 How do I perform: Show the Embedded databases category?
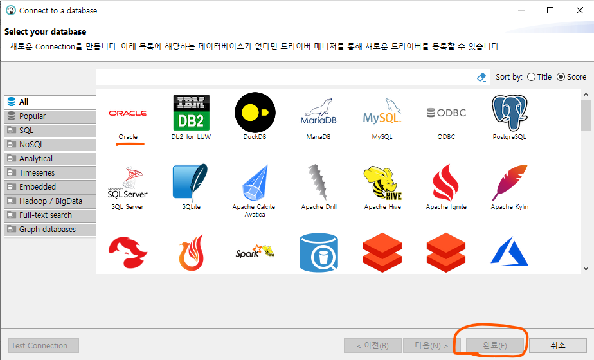click(50, 187)
